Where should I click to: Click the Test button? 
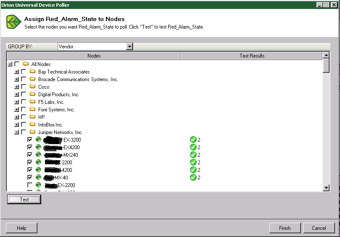pos(24,199)
